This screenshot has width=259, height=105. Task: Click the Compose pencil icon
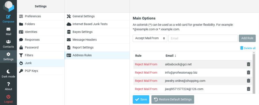(x=8, y=17)
